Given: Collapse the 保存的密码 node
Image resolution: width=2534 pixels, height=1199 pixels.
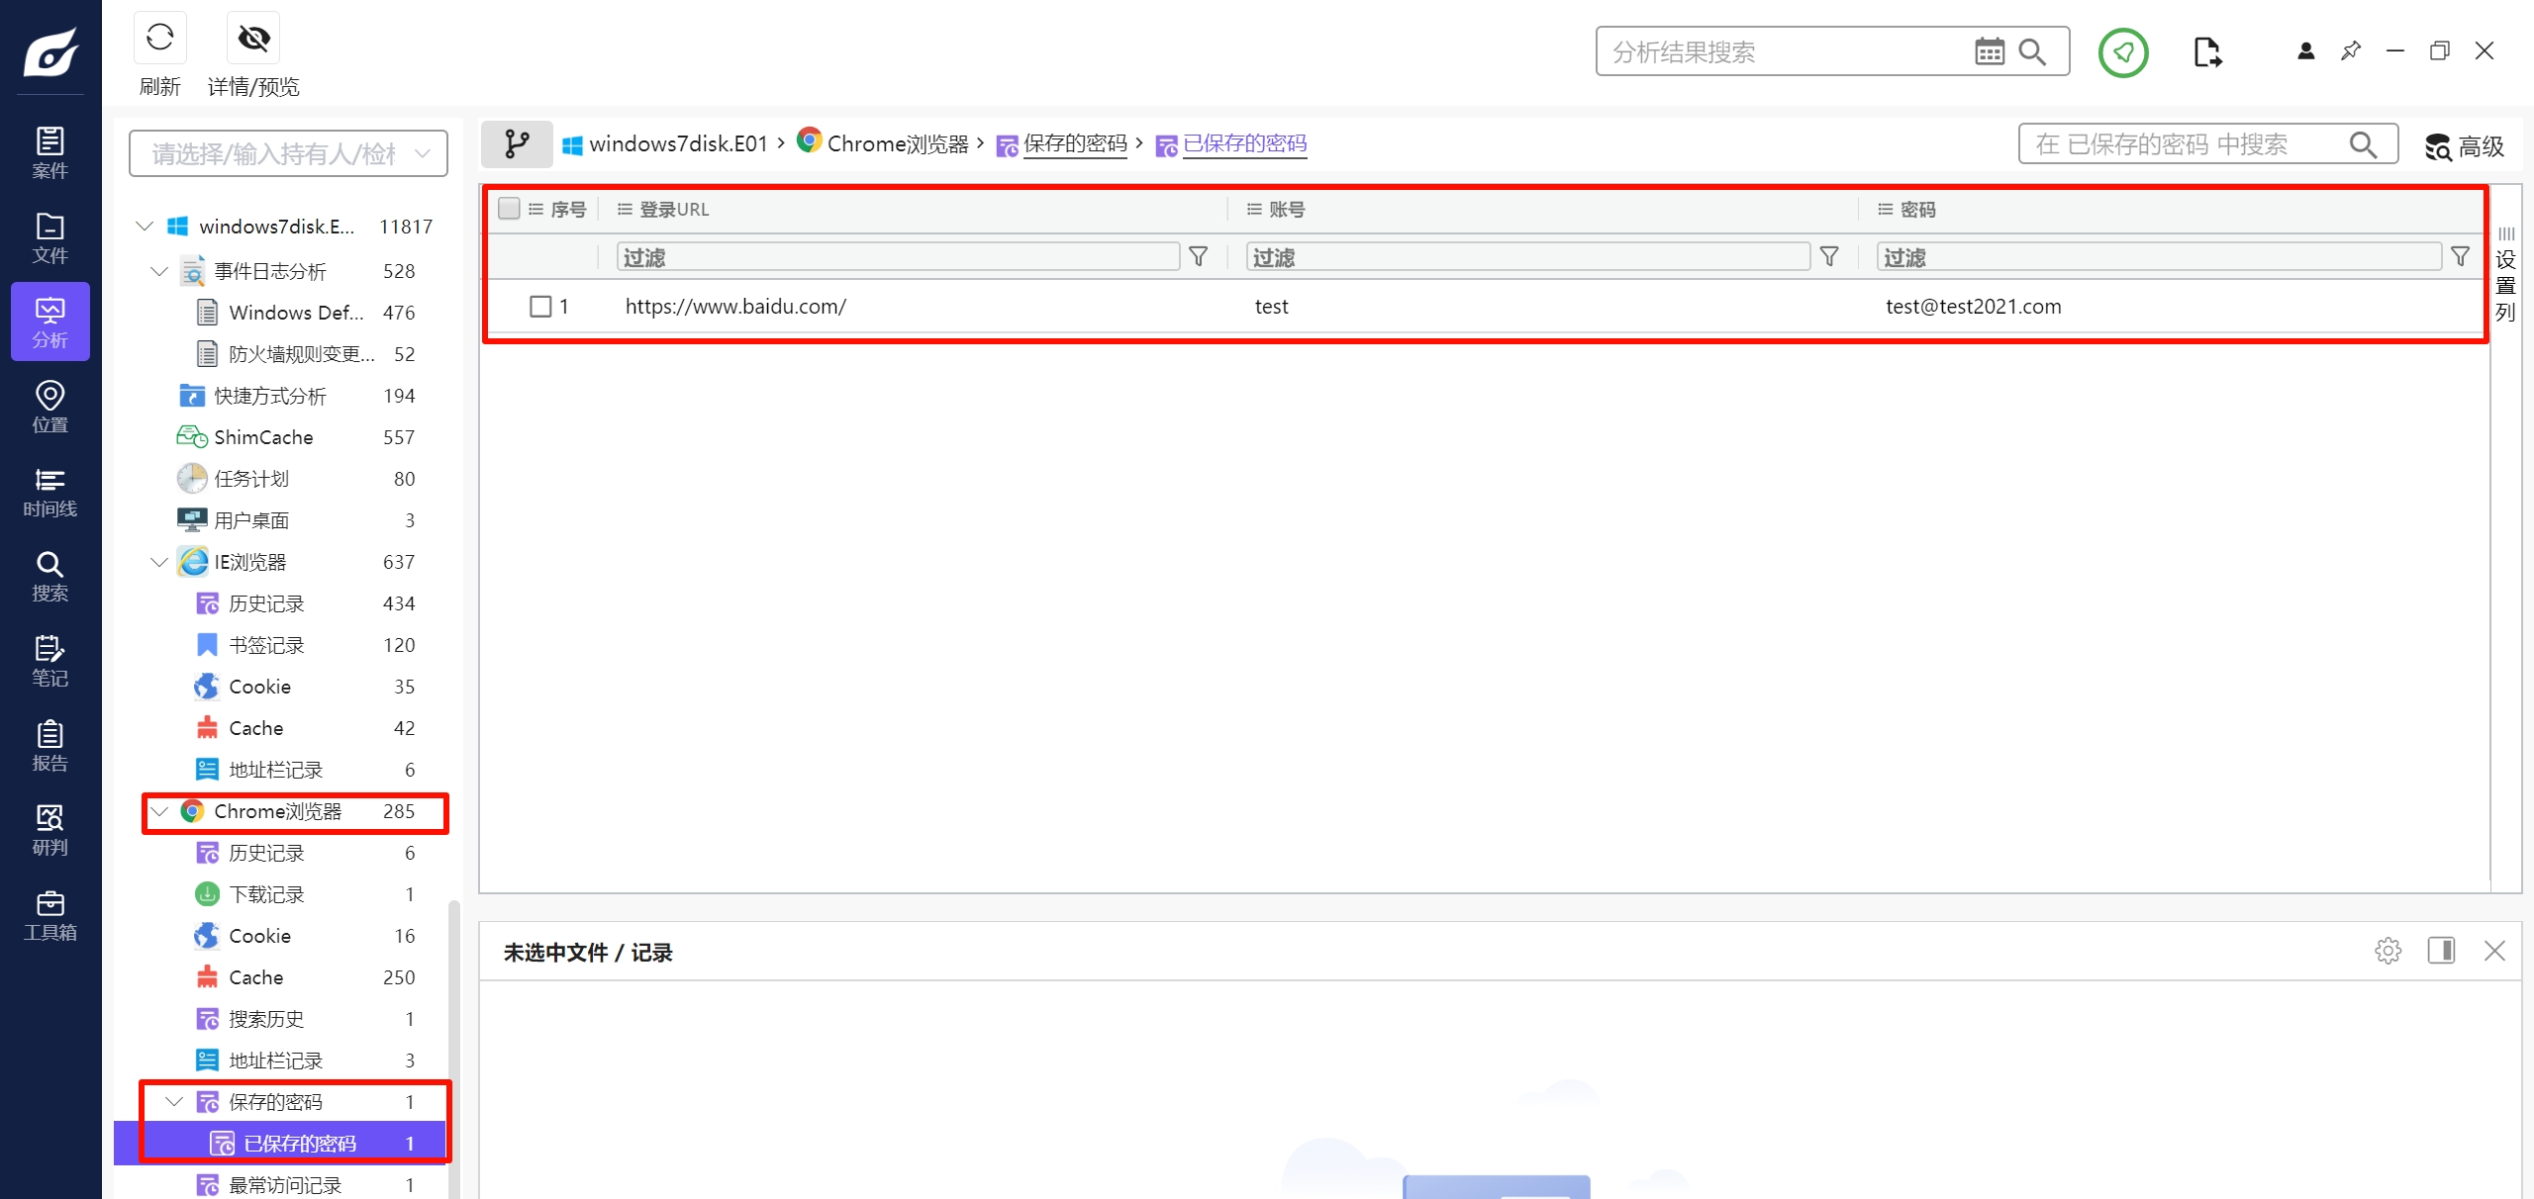Looking at the screenshot, I should [x=174, y=1102].
